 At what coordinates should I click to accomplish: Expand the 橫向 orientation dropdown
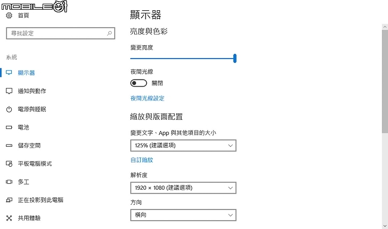pos(183,215)
